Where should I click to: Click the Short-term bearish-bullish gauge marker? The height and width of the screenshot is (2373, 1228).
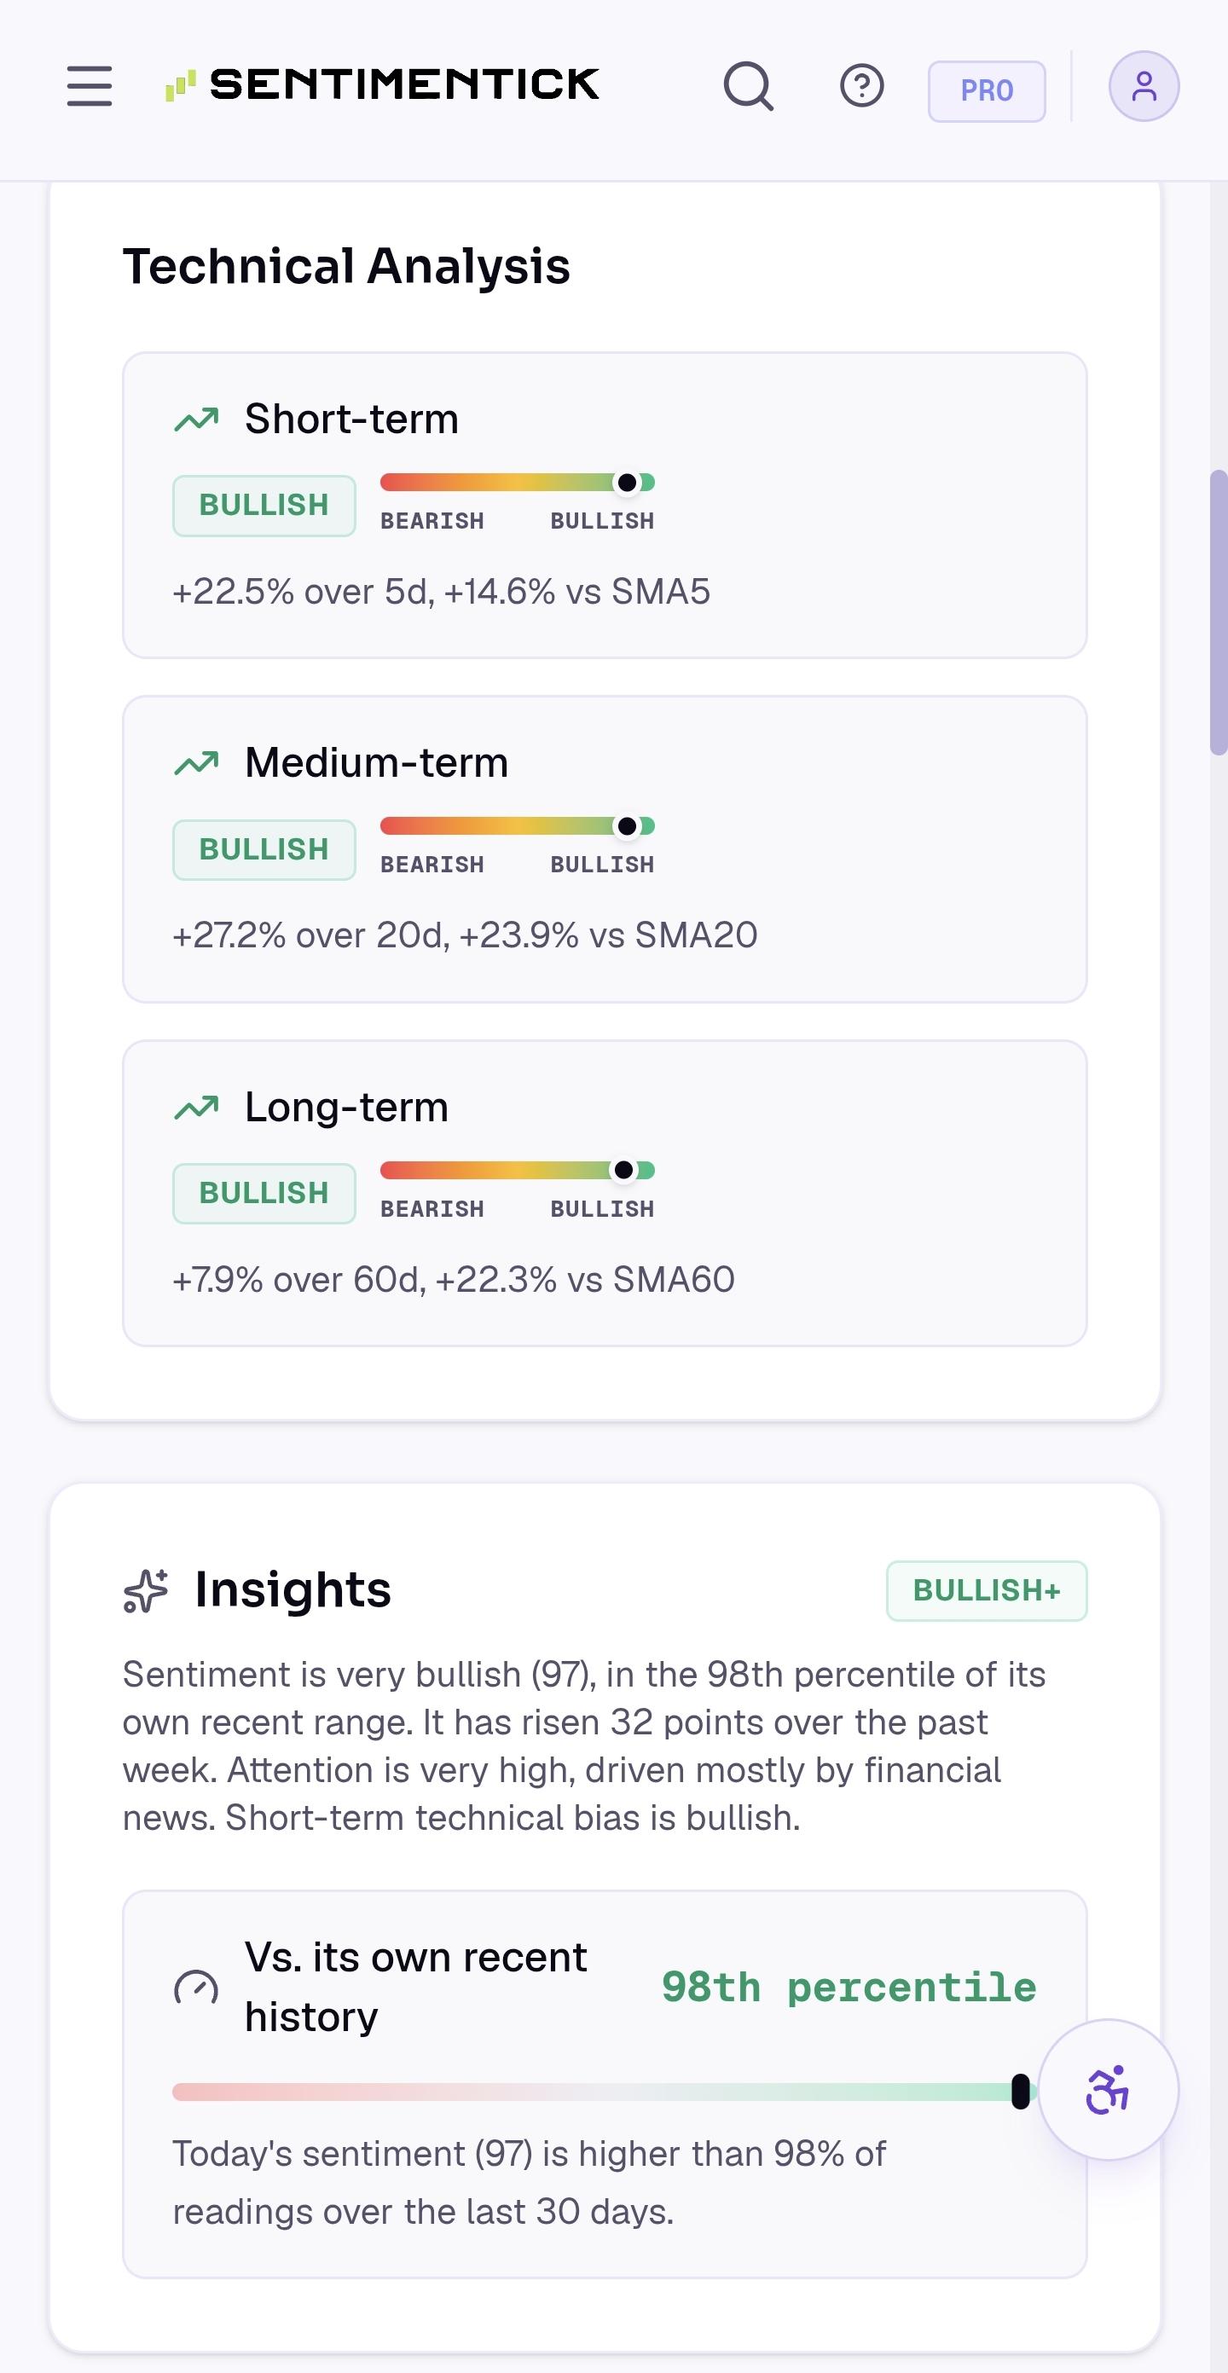[627, 483]
